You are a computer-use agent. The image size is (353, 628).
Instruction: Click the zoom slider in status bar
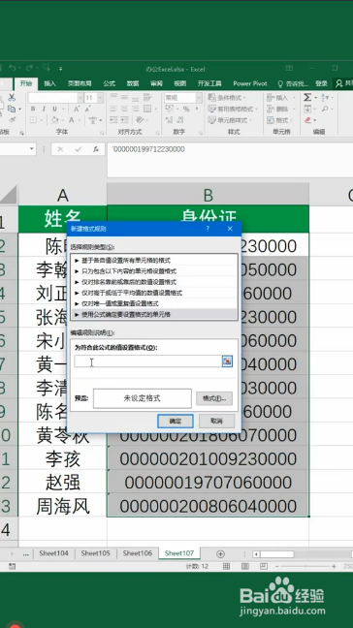click(305, 566)
